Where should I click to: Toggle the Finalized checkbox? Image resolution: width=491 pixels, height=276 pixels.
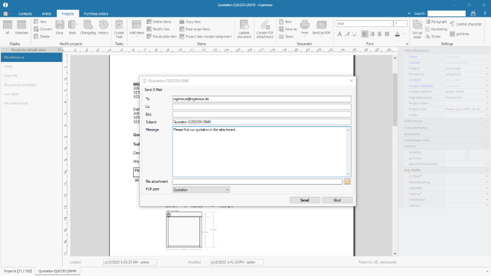(467, 152)
